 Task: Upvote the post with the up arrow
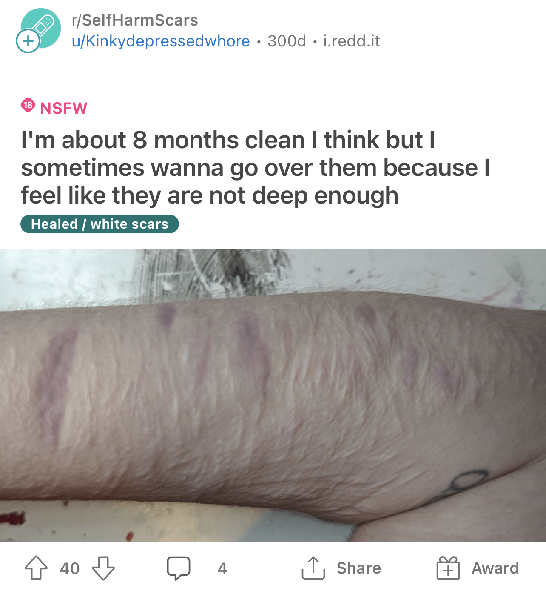(36, 568)
